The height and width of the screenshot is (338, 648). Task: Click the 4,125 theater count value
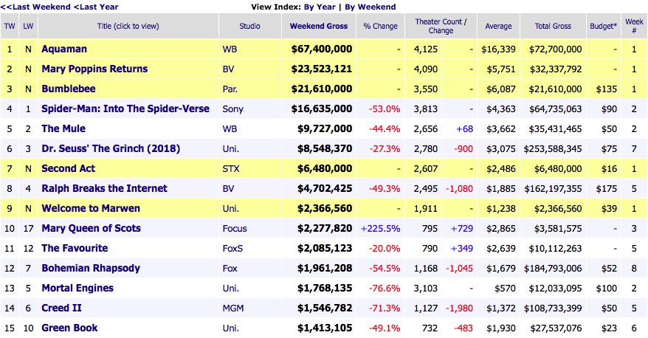tap(426, 49)
